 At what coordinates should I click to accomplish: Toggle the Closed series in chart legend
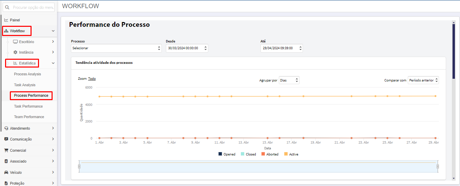tap(248, 154)
